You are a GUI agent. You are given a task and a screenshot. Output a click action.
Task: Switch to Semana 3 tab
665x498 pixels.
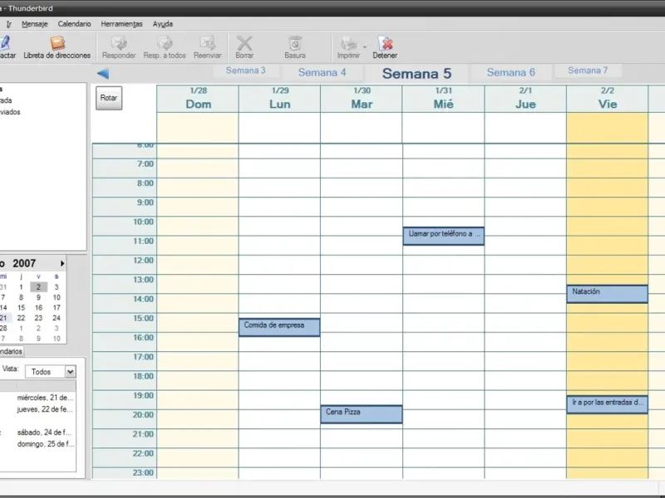(245, 71)
